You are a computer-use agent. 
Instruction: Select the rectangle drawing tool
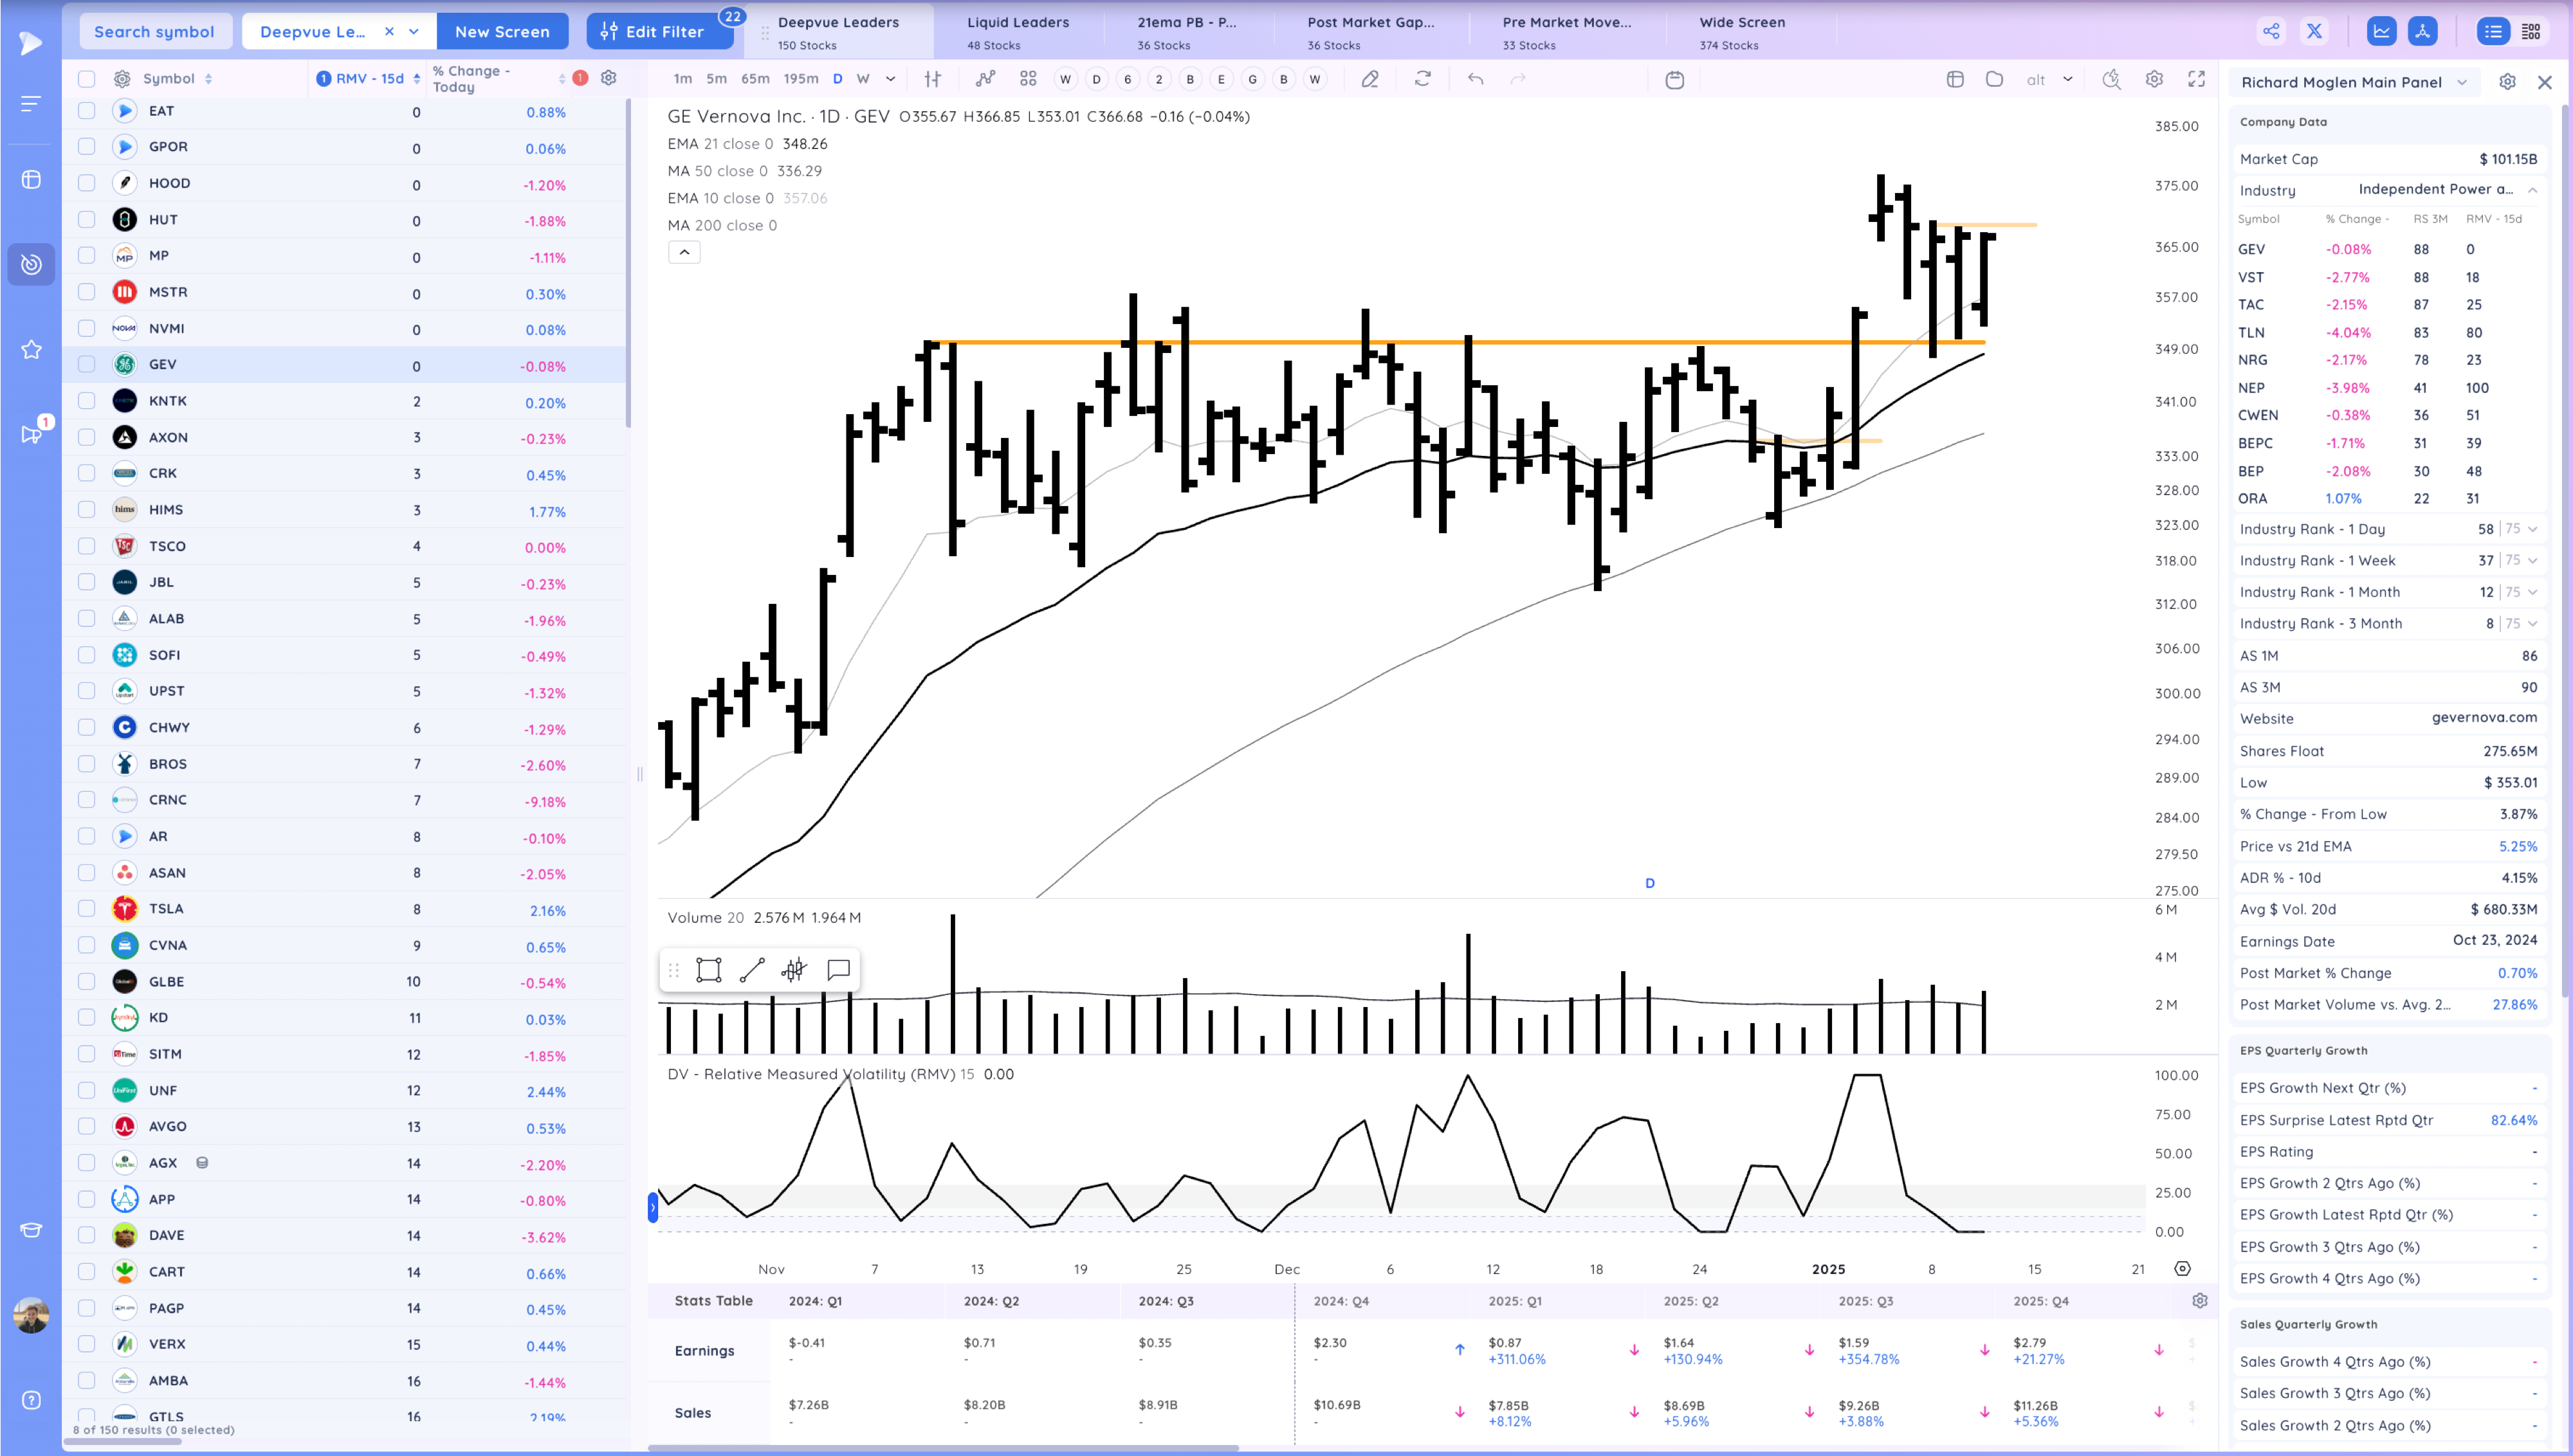tap(708, 970)
